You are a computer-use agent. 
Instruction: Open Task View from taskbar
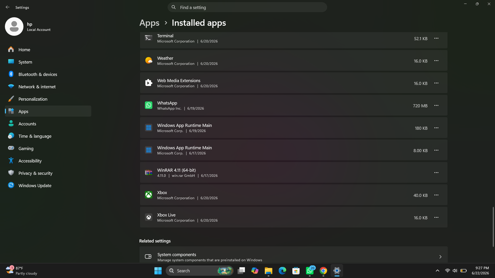(x=241, y=271)
